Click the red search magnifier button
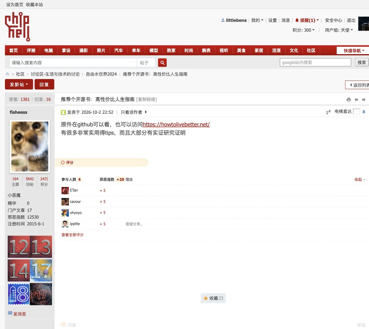 pyautogui.click(x=162, y=63)
